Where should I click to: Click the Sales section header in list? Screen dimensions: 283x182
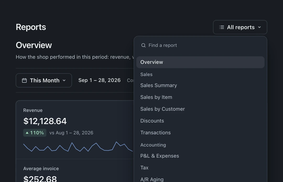[146, 74]
